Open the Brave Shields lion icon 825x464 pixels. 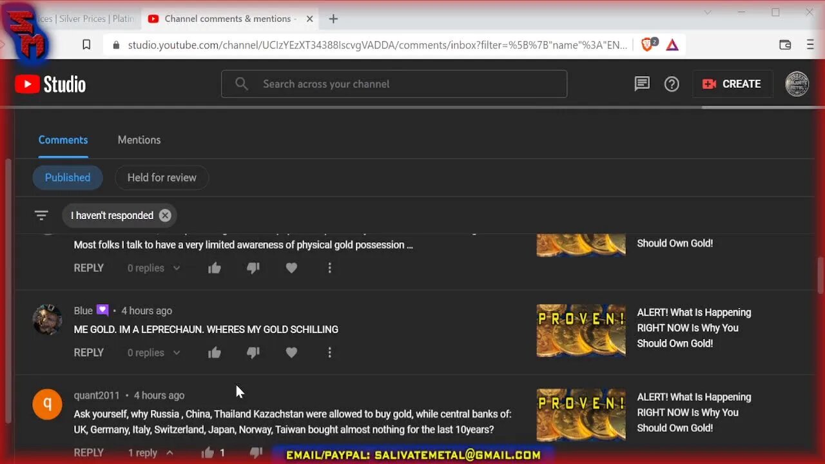[648, 44]
